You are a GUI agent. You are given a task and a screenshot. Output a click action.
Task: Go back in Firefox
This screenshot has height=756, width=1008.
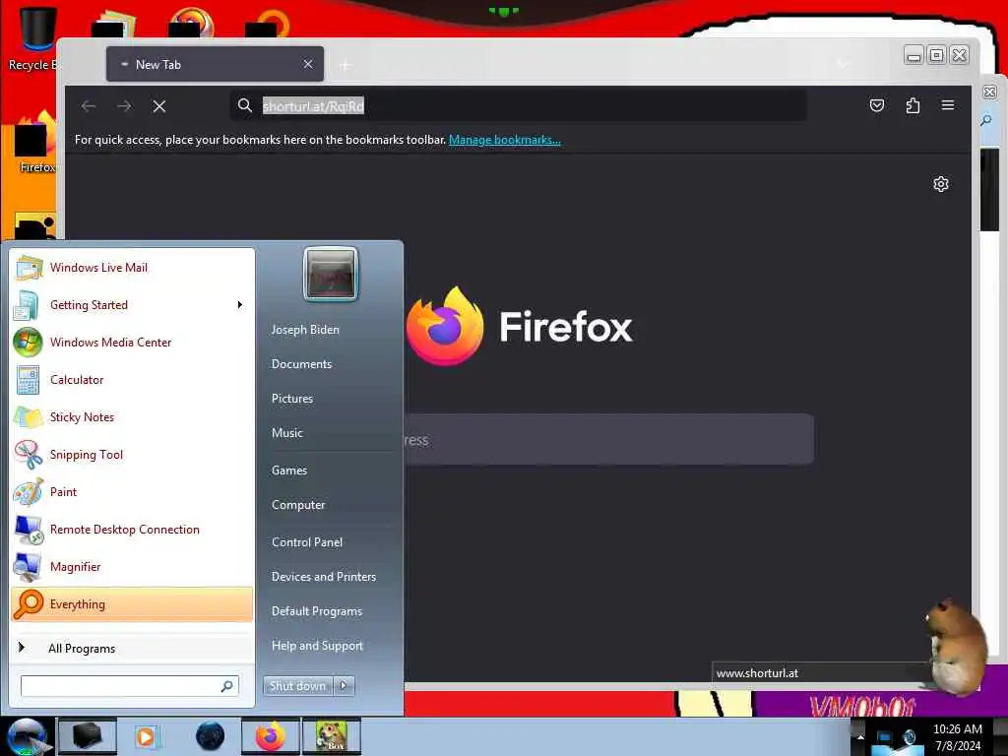coord(89,106)
